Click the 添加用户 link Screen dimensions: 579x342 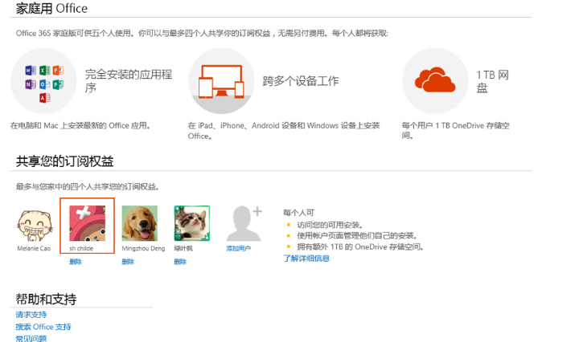pos(239,249)
